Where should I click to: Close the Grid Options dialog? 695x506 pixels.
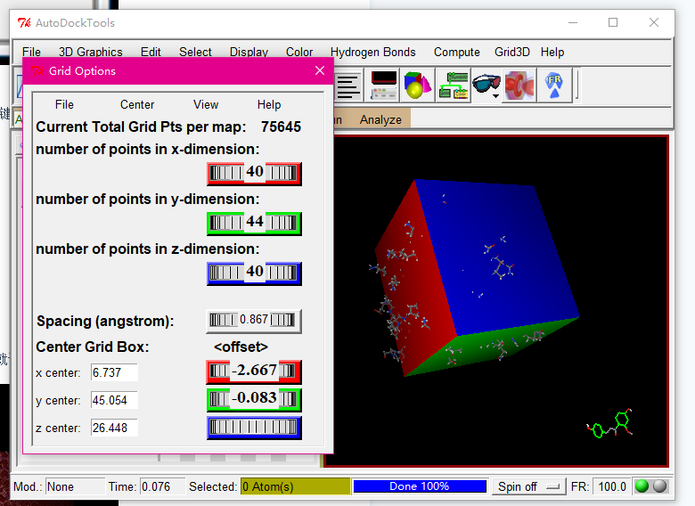pos(320,70)
